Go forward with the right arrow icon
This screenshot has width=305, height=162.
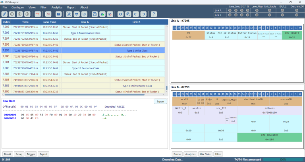tap(143, 14)
